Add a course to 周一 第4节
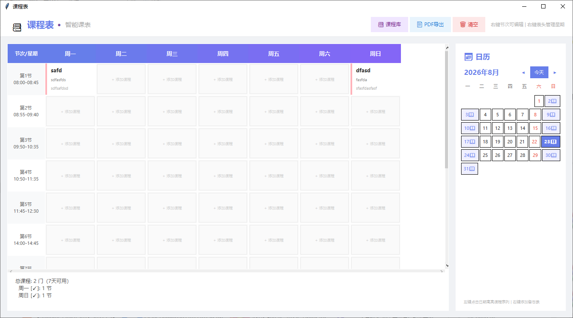The width and height of the screenshot is (573, 318). pyautogui.click(x=70, y=175)
